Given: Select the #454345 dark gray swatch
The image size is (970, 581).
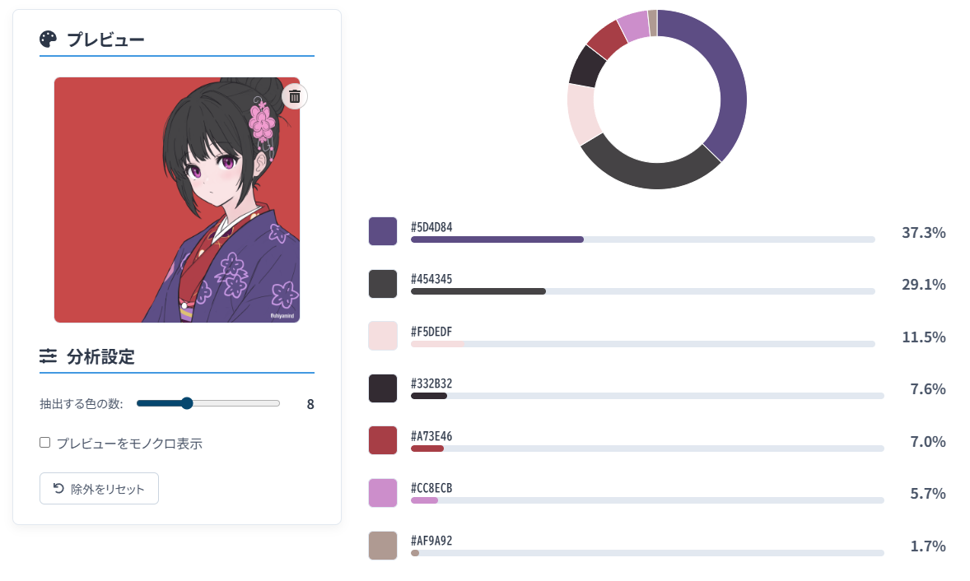Looking at the screenshot, I should [383, 284].
